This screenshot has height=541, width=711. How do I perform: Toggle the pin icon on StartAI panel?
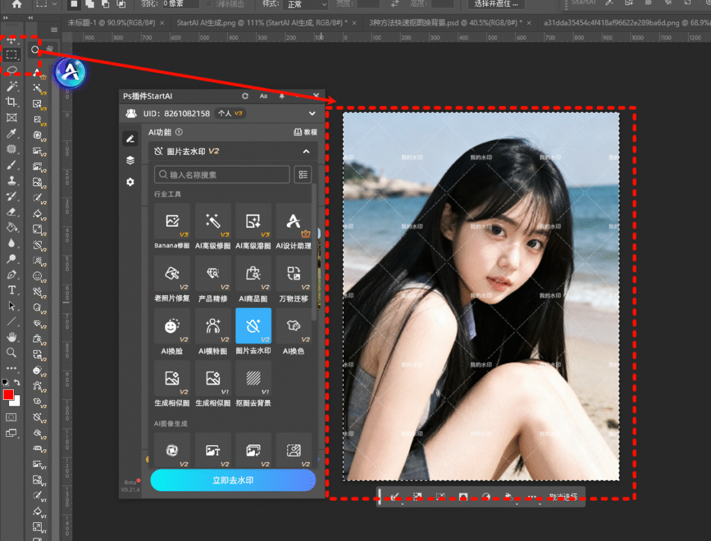coord(282,96)
